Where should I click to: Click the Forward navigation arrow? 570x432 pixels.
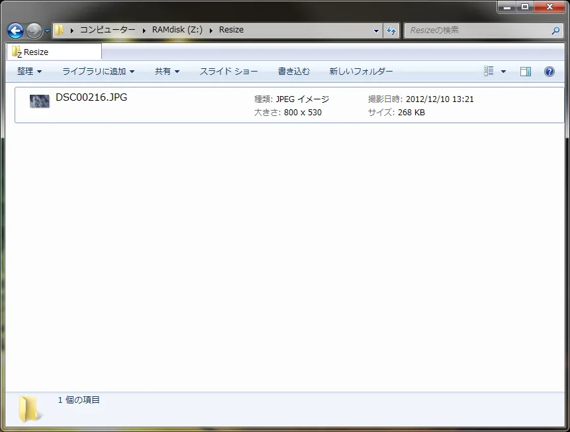34,30
